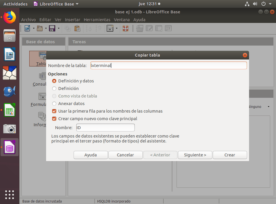Open the Herramientas menu
This screenshot has height=204, width=276.
97,20
